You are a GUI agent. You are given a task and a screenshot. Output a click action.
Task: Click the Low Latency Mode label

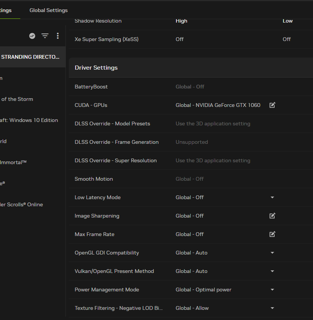pos(98,197)
